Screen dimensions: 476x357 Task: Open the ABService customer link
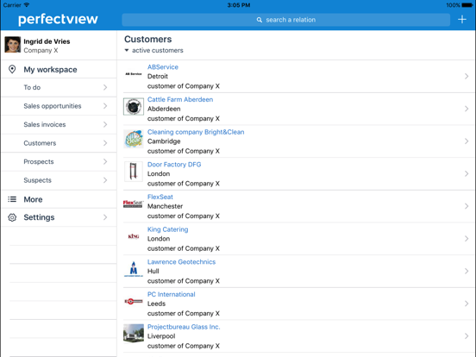tap(163, 67)
